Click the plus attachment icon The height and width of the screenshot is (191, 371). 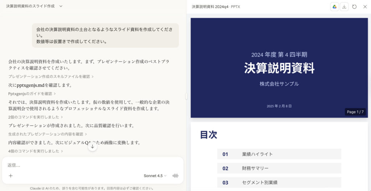pyautogui.click(x=11, y=176)
